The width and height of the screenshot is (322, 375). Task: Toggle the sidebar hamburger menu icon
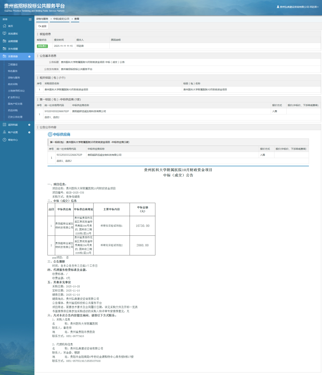(30, 19)
